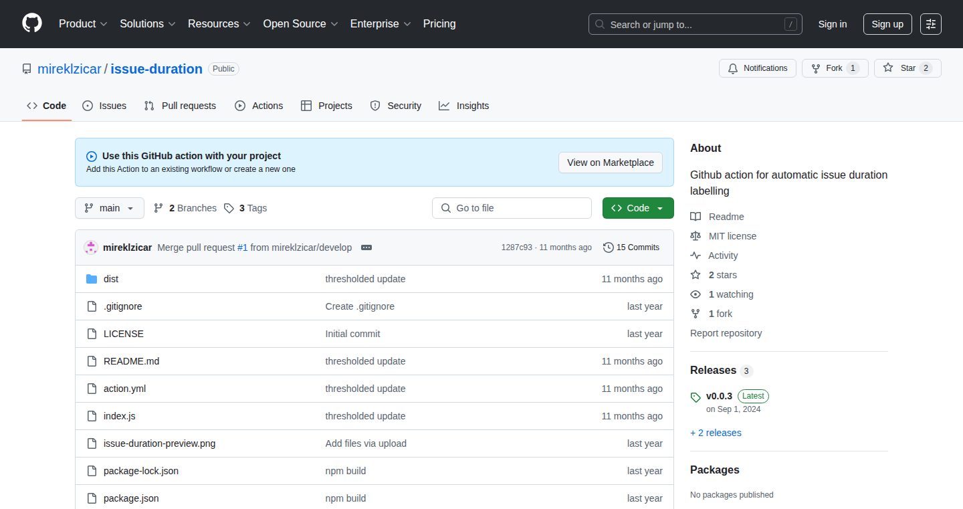Screen dimensions: 963x509
Task: Click the fork icon in Fork button
Action: click(x=815, y=68)
